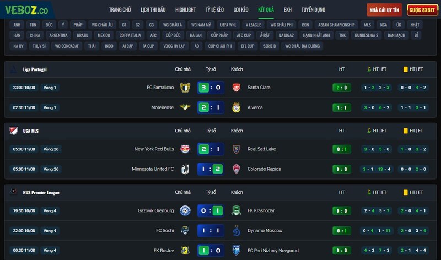Select the Bundesliga 2 league filter
The height and width of the screenshot is (260, 441).
point(366,35)
